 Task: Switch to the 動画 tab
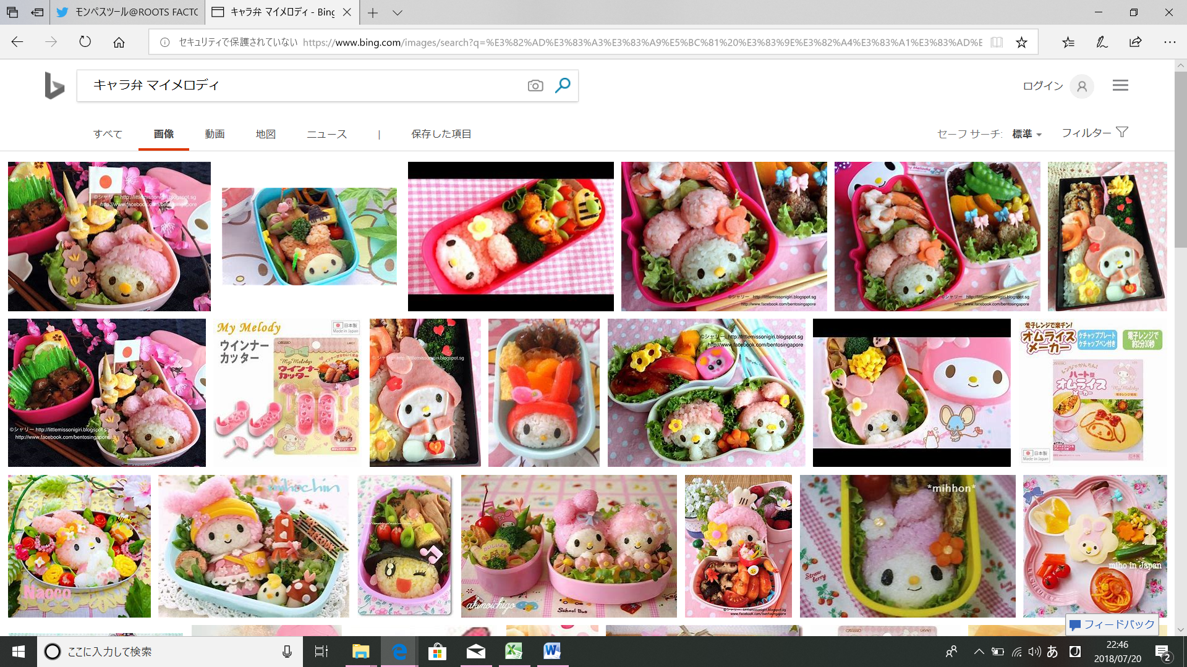click(x=215, y=134)
